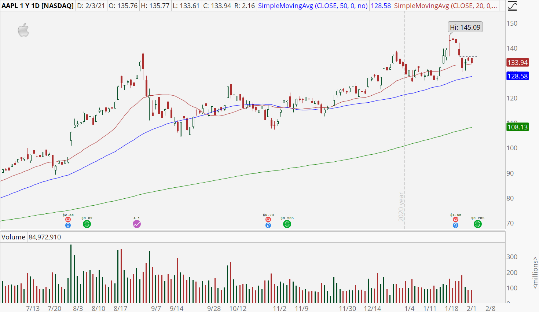Click the 2/1 date on the time axis
The width and height of the screenshot is (539, 312).
(472, 308)
